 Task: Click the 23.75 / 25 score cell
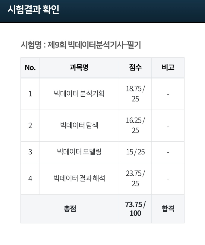coord(135,178)
